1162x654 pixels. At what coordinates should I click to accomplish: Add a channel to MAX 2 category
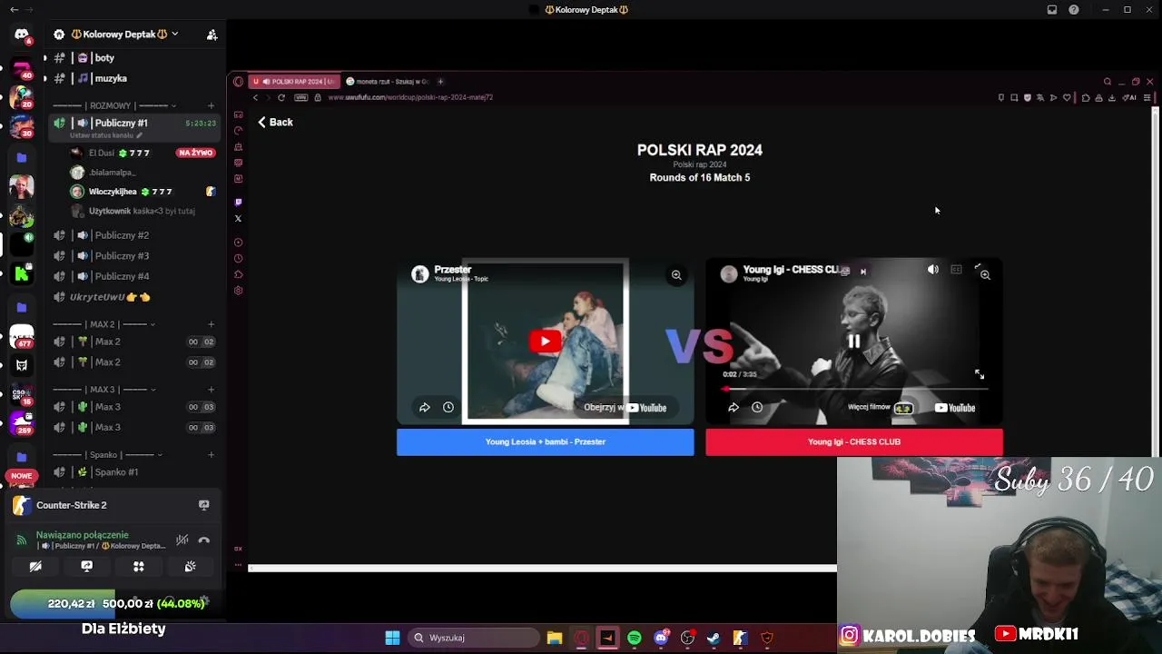point(211,324)
